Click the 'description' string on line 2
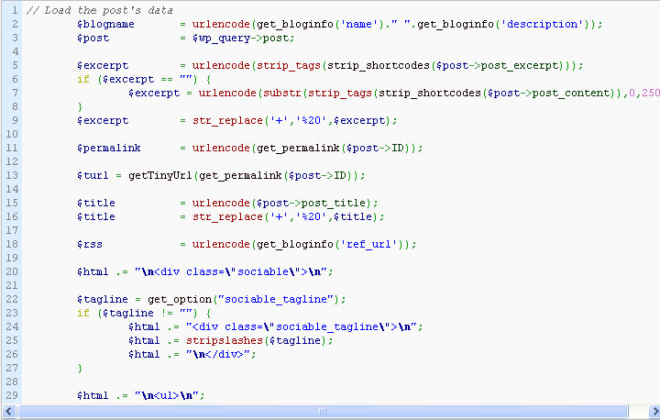The image size is (660, 420). click(x=542, y=25)
